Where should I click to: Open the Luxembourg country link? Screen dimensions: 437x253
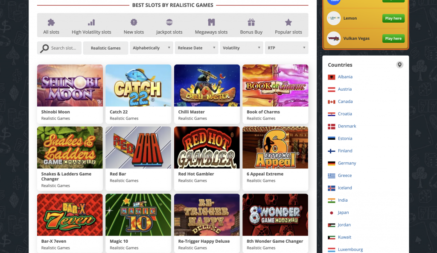[350, 250]
